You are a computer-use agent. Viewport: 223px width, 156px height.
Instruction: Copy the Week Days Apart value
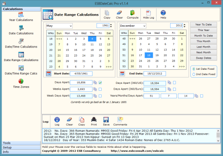point(95,96)
